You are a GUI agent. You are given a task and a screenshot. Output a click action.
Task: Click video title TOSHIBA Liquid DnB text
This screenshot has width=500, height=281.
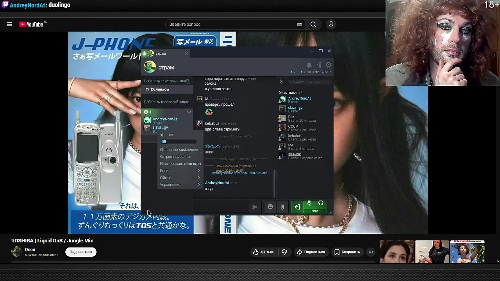tap(52, 240)
